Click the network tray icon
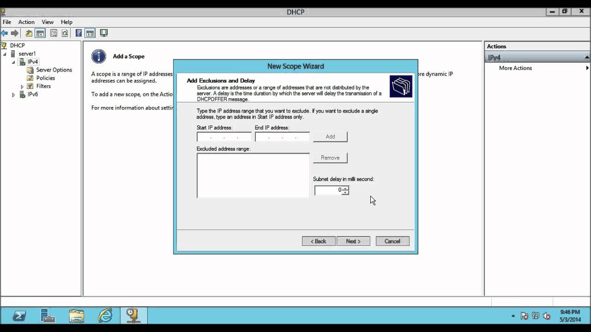 tap(536, 316)
